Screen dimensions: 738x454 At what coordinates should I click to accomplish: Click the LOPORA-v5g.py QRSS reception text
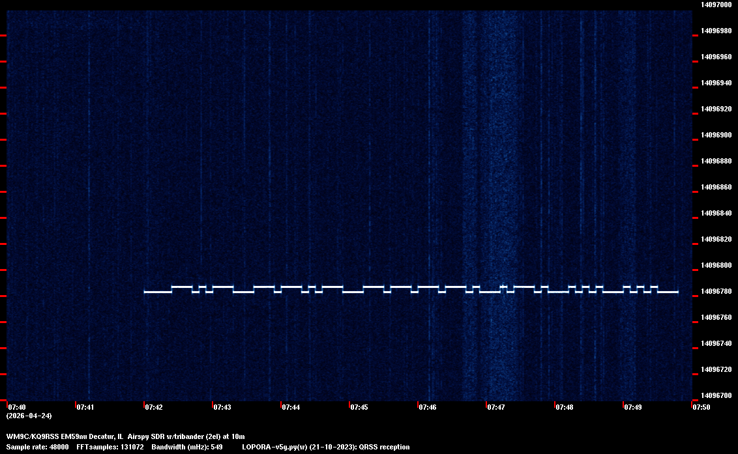click(325, 447)
